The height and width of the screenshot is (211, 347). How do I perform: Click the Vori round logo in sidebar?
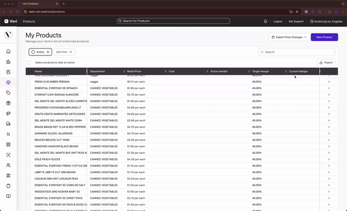pyautogui.click(x=8, y=35)
